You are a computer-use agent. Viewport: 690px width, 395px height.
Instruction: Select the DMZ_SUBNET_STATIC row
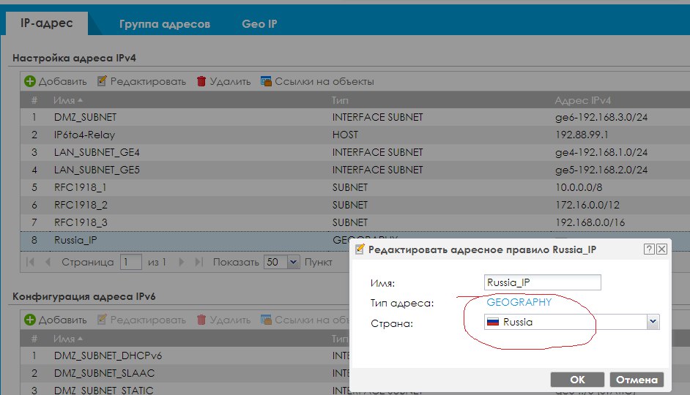tap(185, 389)
